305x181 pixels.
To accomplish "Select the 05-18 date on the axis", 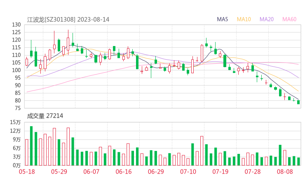I will [27, 172].
